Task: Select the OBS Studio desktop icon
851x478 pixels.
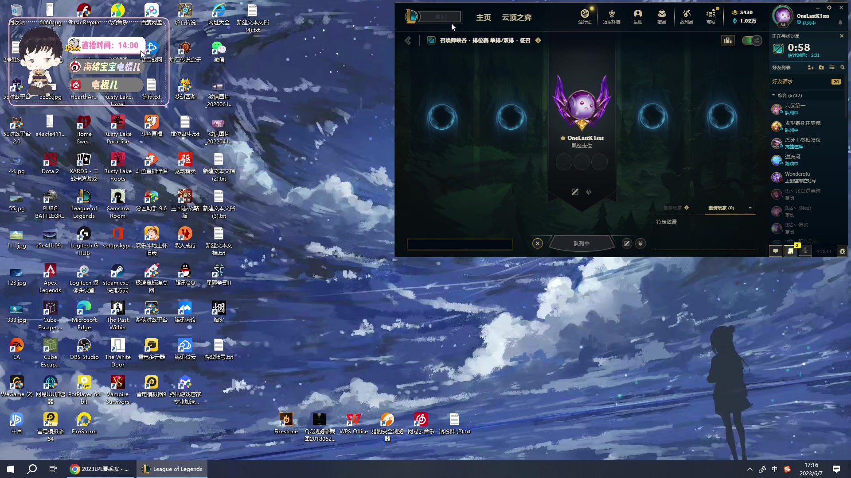Action: pos(84,350)
